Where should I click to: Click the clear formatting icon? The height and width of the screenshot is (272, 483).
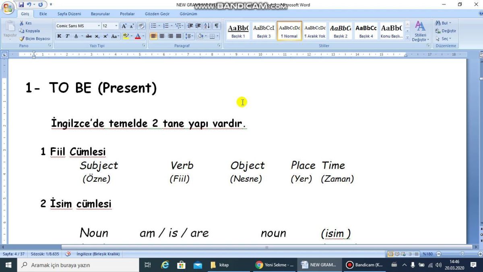(141, 26)
